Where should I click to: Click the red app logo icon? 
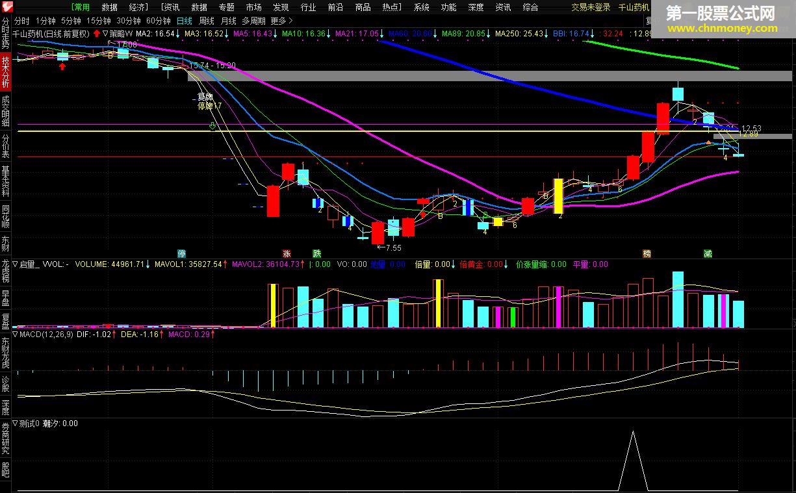(x=6, y=7)
